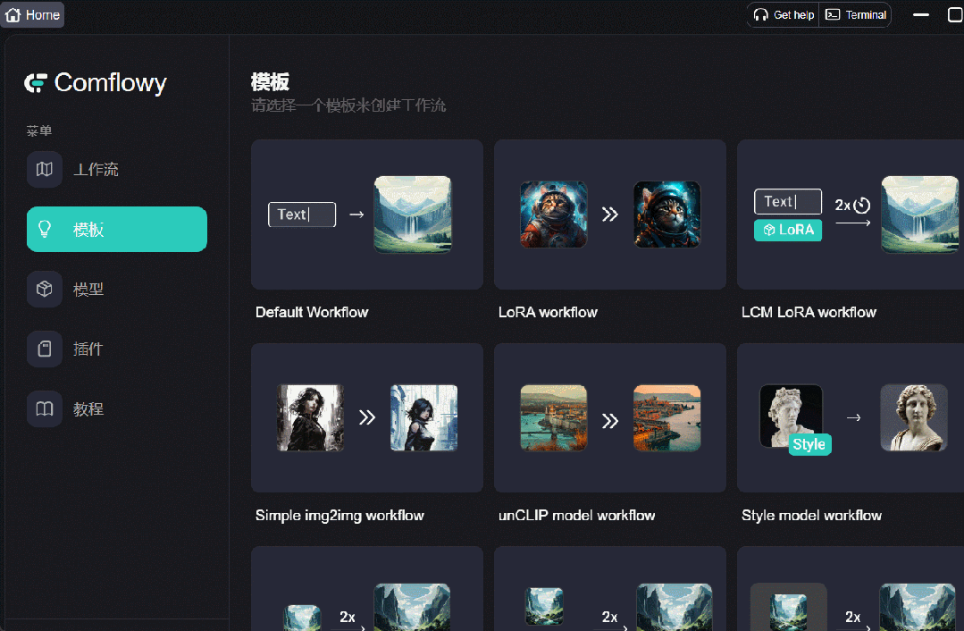This screenshot has height=631, width=964.
Task: Click the Home house icon
Action: (13, 14)
